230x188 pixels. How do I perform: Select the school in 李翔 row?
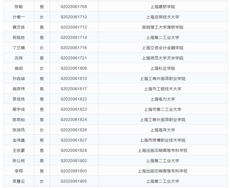(x=163, y=171)
